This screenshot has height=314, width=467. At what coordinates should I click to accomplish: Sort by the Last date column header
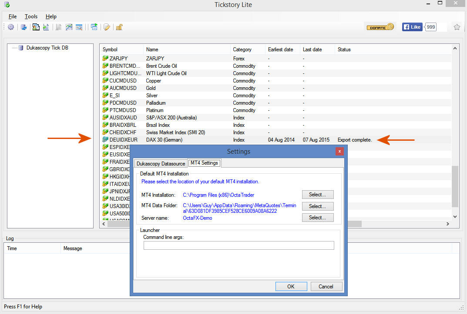[x=317, y=50]
